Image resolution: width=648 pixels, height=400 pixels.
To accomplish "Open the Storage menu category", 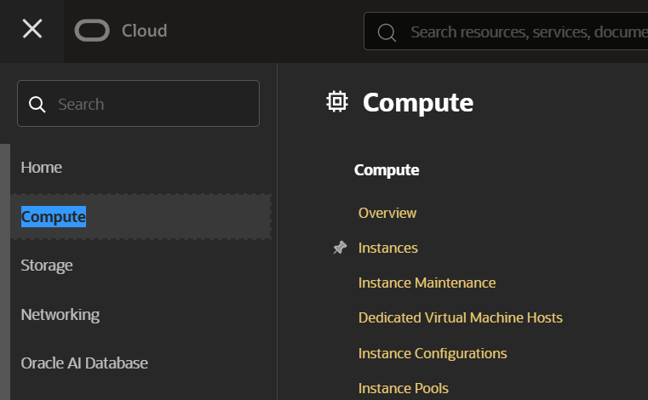I will click(47, 266).
